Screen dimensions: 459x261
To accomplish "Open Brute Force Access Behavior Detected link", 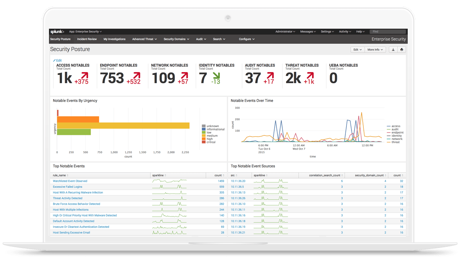I will point(76,204).
